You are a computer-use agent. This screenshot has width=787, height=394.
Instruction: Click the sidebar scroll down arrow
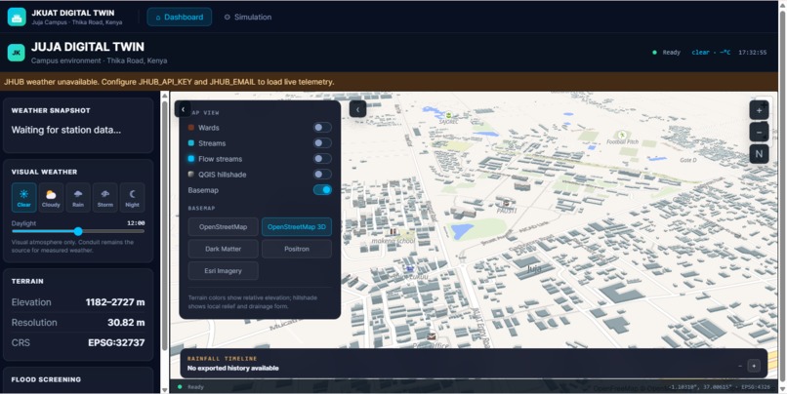point(164,389)
